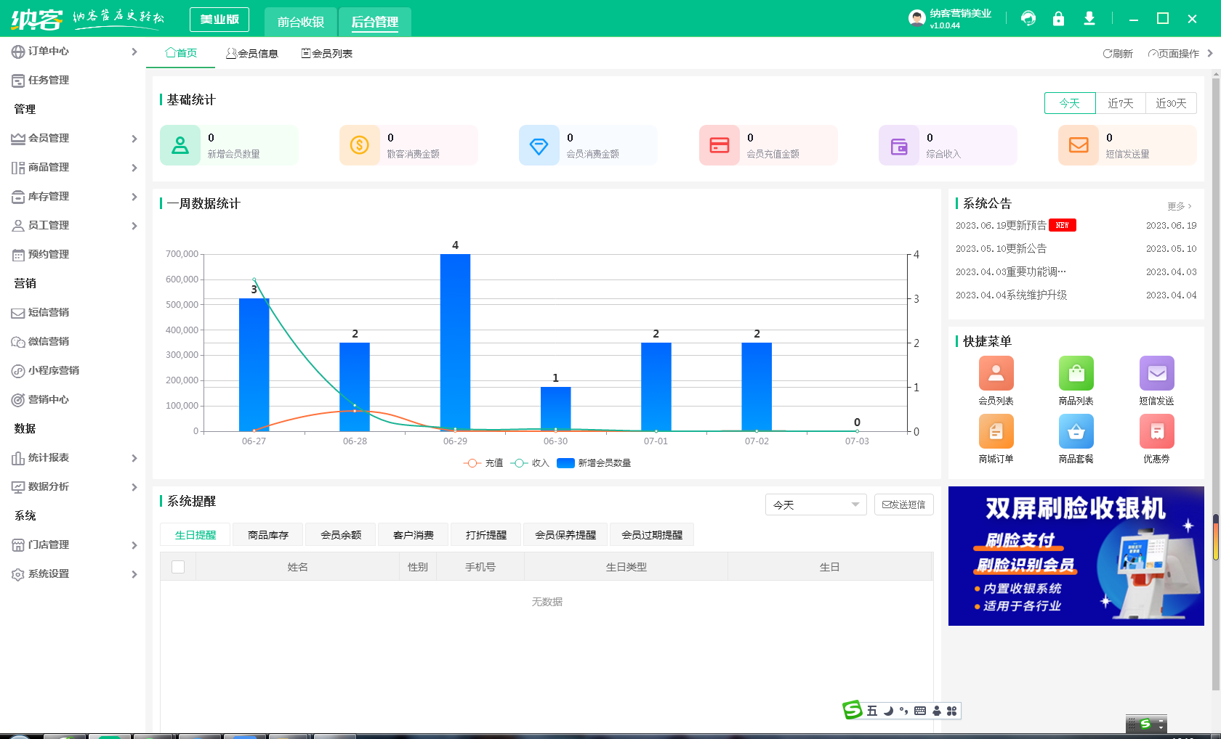The height and width of the screenshot is (739, 1221).
Task: Open the 更多 link in 系统公告
Action: click(x=1179, y=206)
